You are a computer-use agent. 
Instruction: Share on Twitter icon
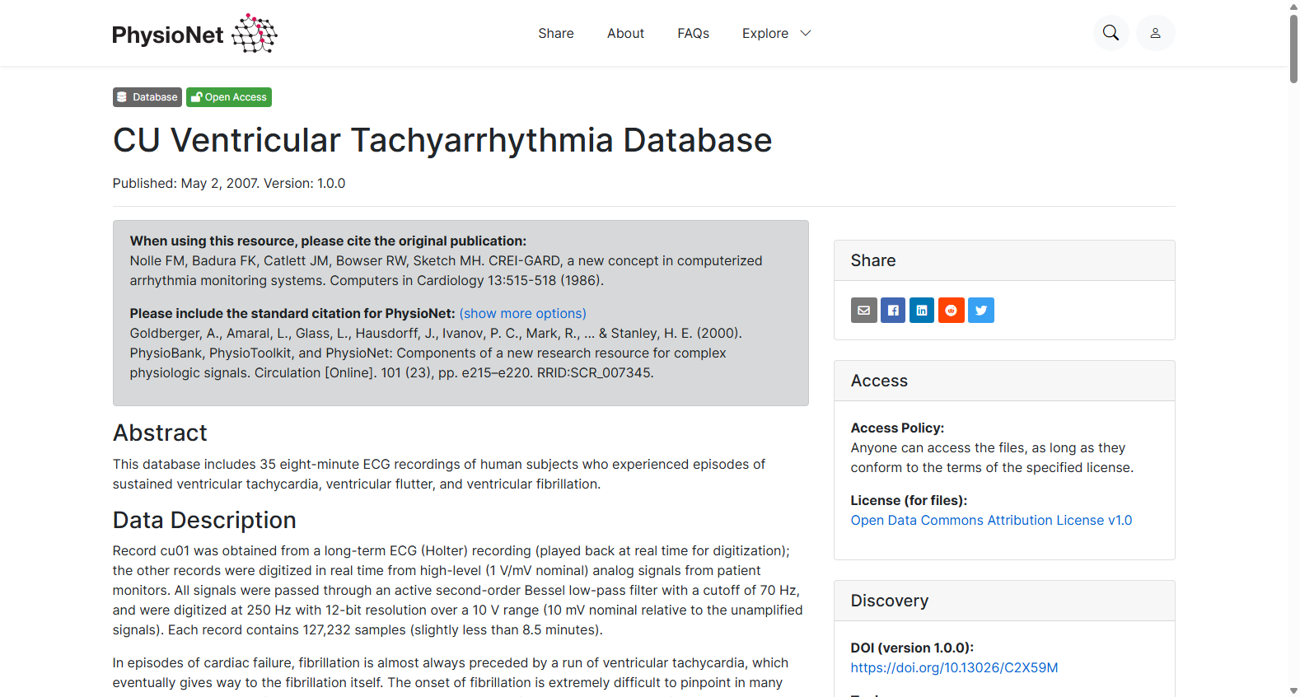tap(981, 311)
